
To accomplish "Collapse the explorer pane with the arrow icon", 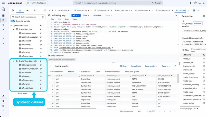I will (x=45, y=10).
